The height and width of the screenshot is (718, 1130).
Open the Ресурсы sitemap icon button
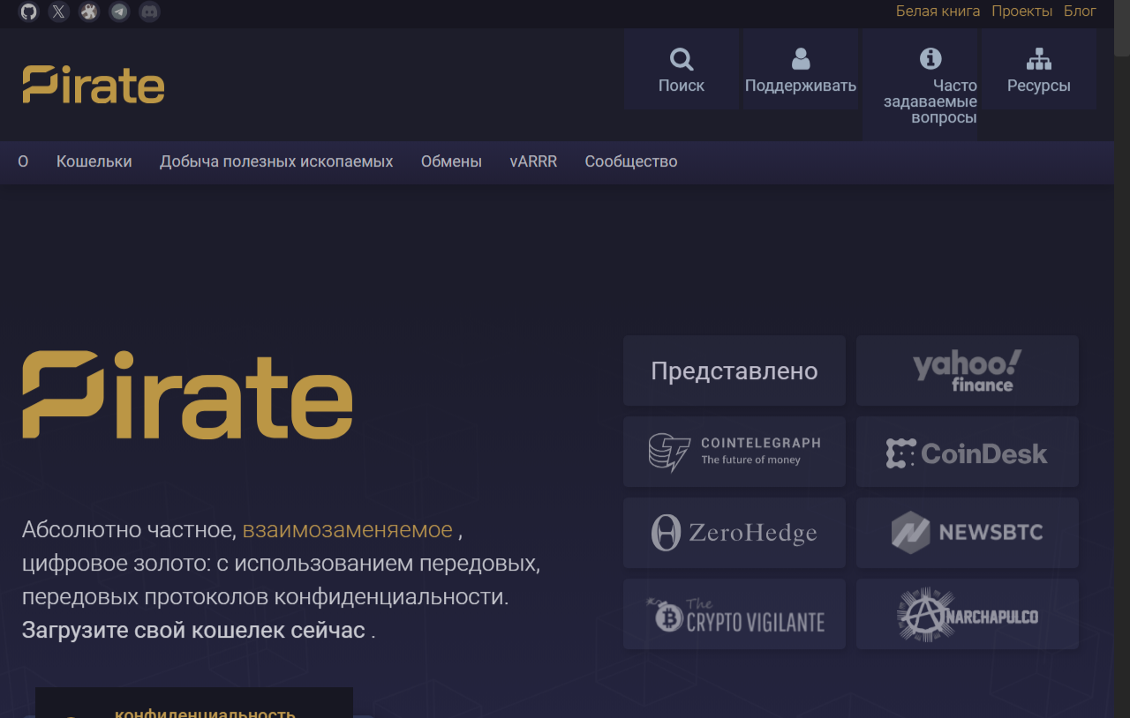1039,69
